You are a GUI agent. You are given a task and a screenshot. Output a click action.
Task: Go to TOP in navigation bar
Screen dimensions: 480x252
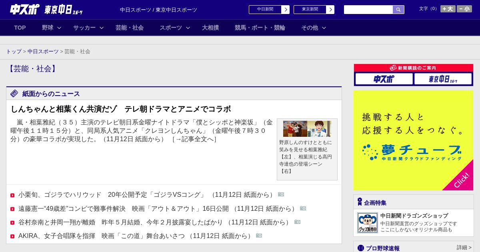(x=20, y=28)
